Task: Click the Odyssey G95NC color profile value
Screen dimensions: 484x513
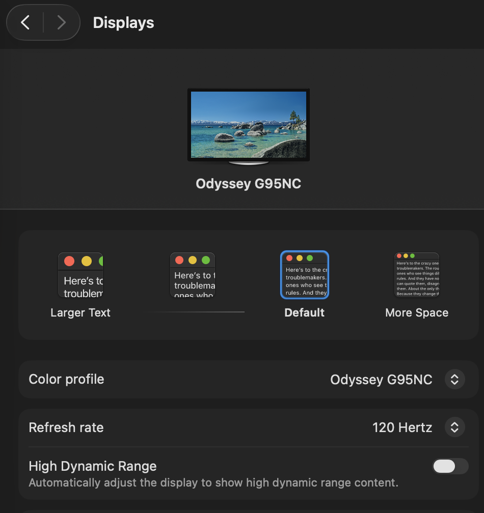Action: [x=381, y=380]
